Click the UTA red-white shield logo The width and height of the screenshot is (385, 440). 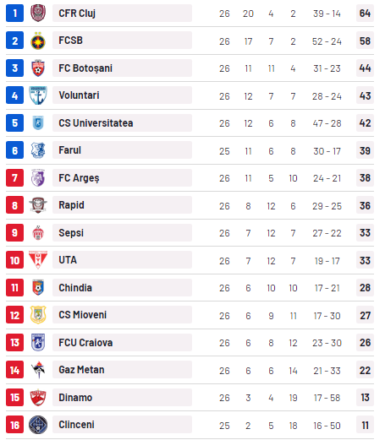(x=38, y=260)
